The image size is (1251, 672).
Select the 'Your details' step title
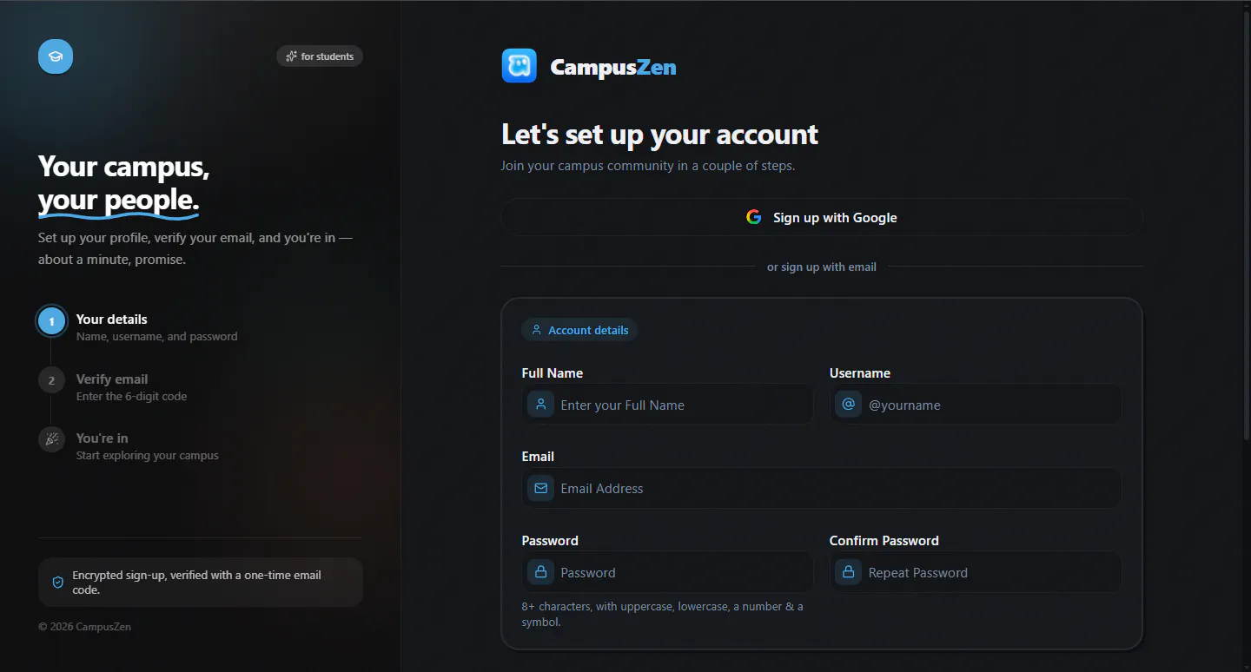point(112,319)
